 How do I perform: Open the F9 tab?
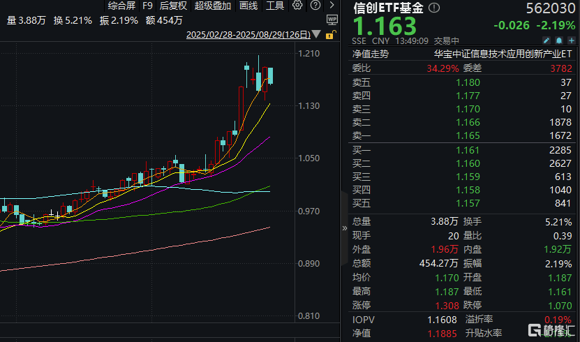(147, 6)
